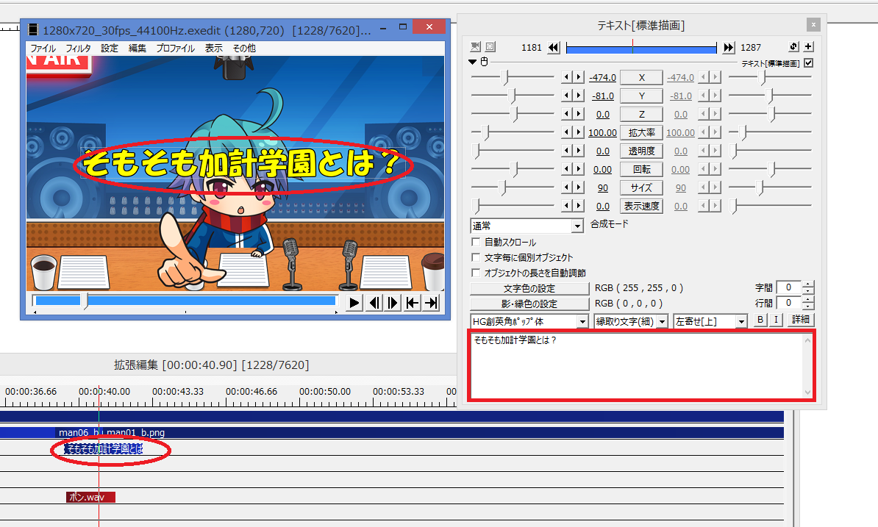Screen dimensions: 878x527
Task: Step back one frame in preview
Action: tap(374, 303)
